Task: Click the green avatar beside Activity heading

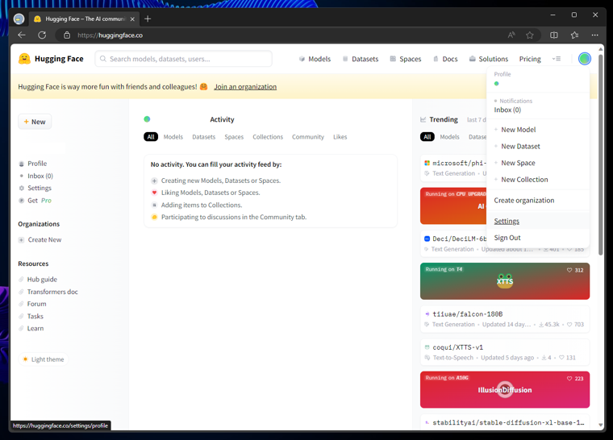Action: tap(147, 119)
